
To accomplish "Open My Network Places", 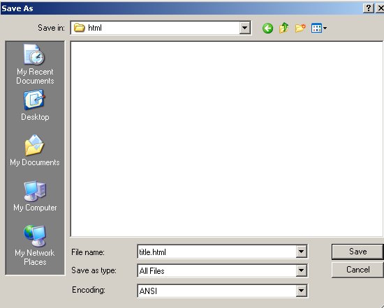I will [35, 245].
